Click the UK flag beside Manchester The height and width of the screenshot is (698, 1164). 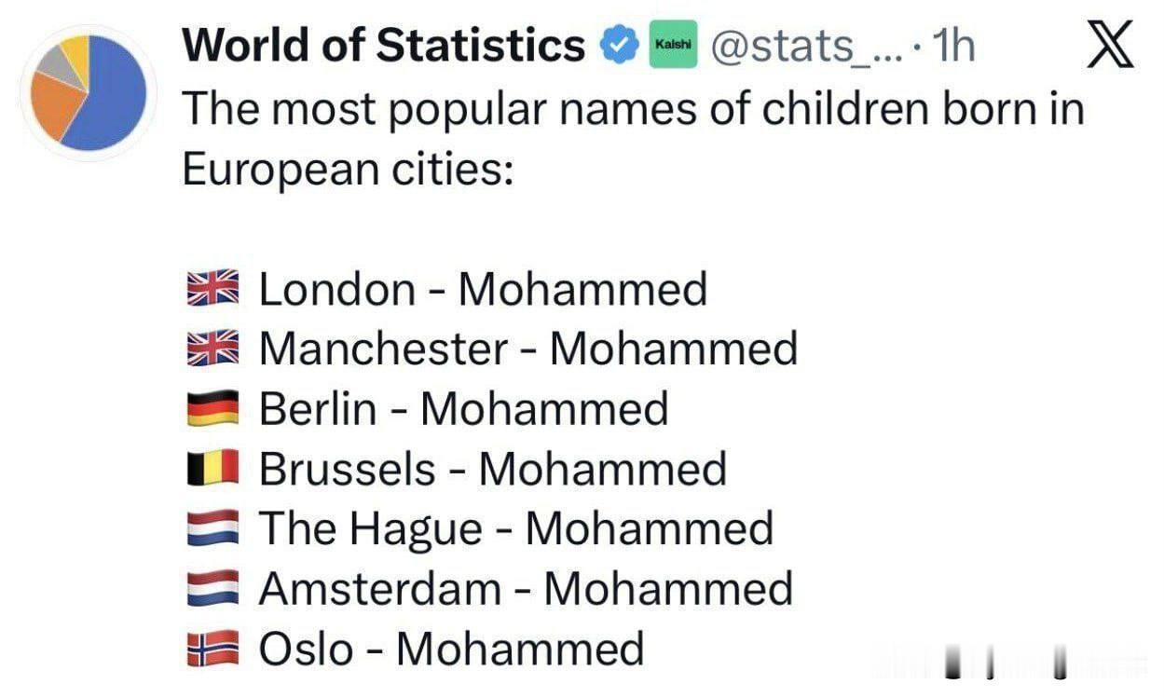pos(213,349)
